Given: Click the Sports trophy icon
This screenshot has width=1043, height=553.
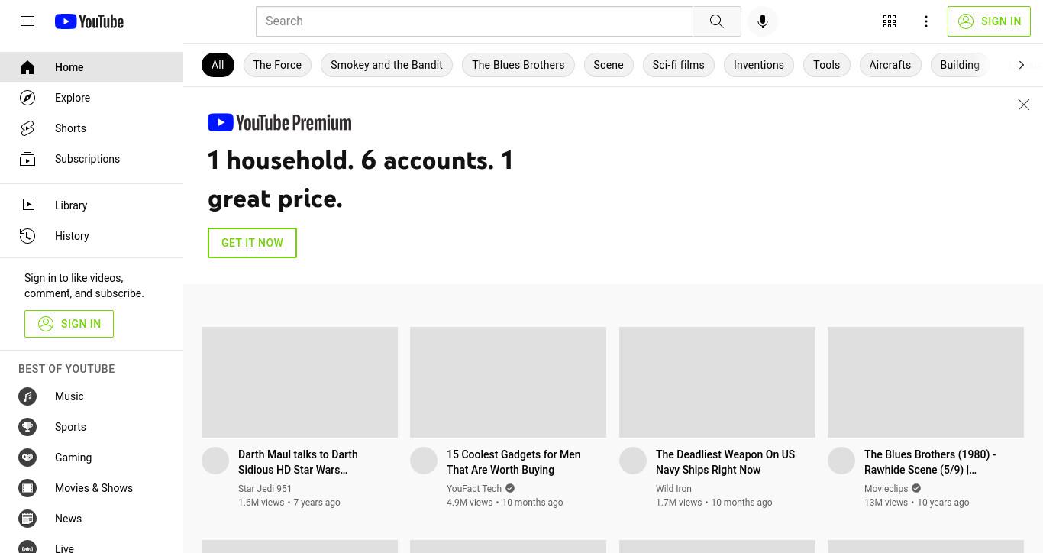Looking at the screenshot, I should [x=27, y=427].
